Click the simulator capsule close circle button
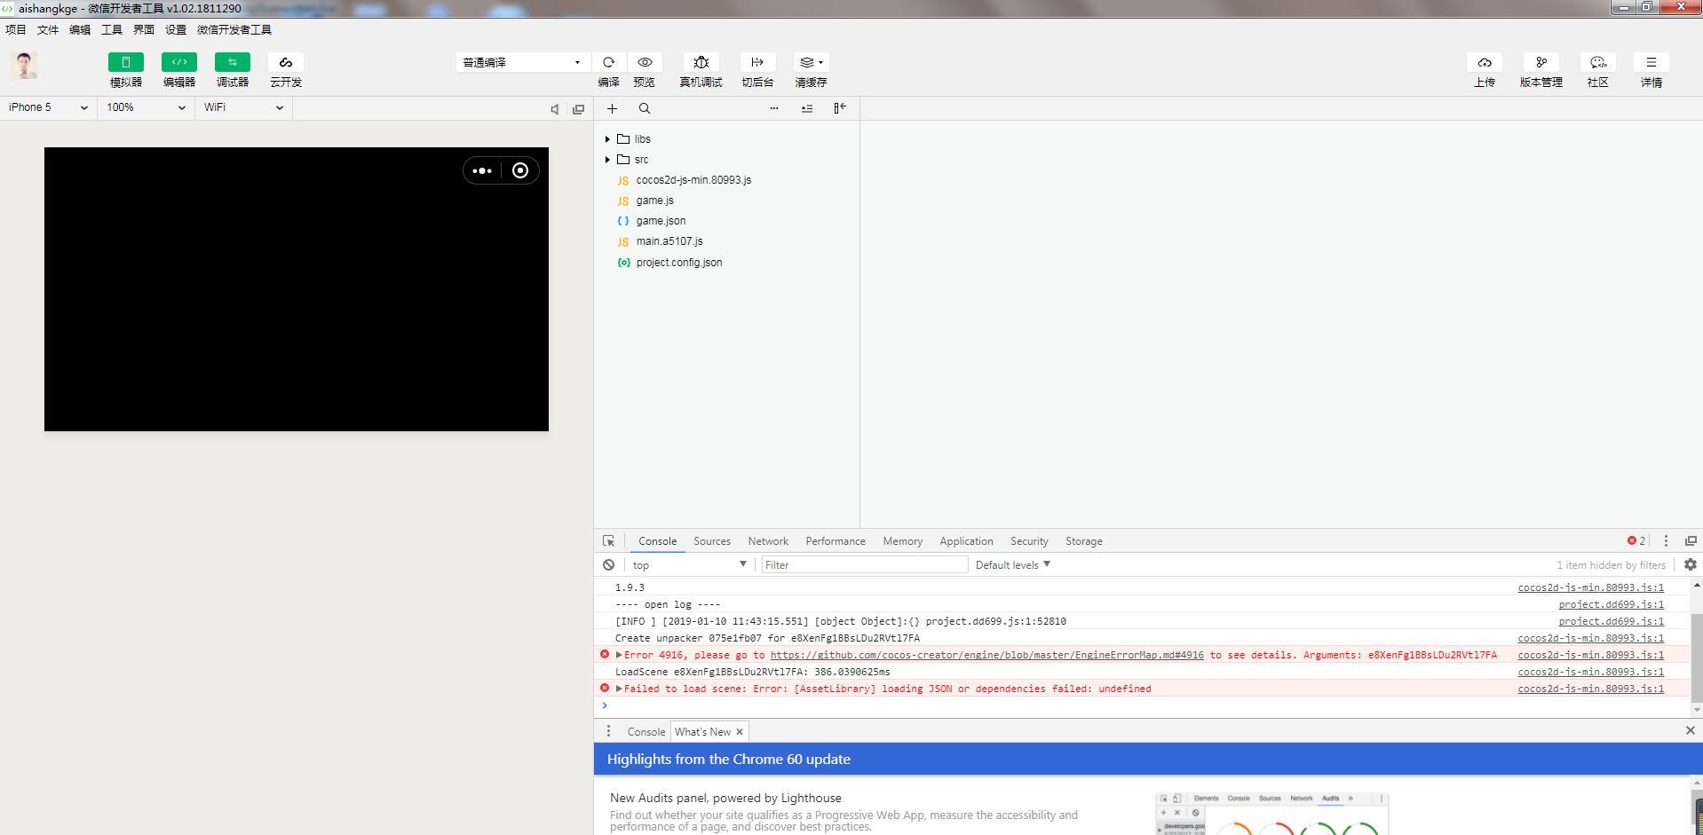Screen dimensions: 1703x835 pos(520,170)
